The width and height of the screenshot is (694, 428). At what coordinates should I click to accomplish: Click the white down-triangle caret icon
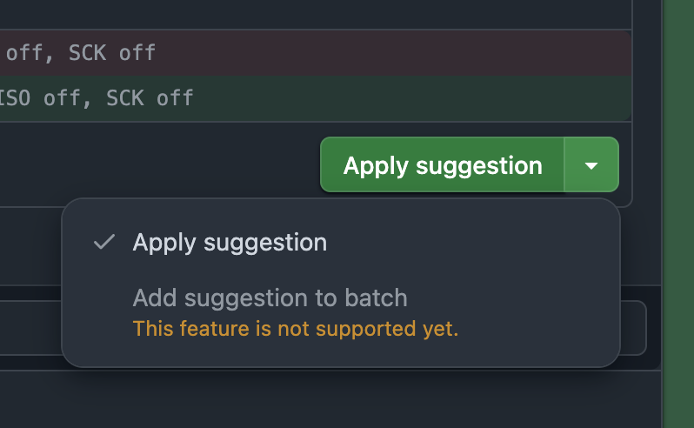tap(591, 166)
